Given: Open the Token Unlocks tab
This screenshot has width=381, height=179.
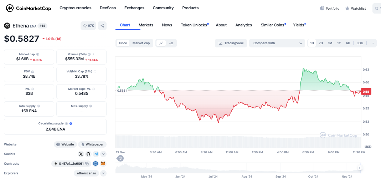Looking at the screenshot, I should (x=194, y=25).
